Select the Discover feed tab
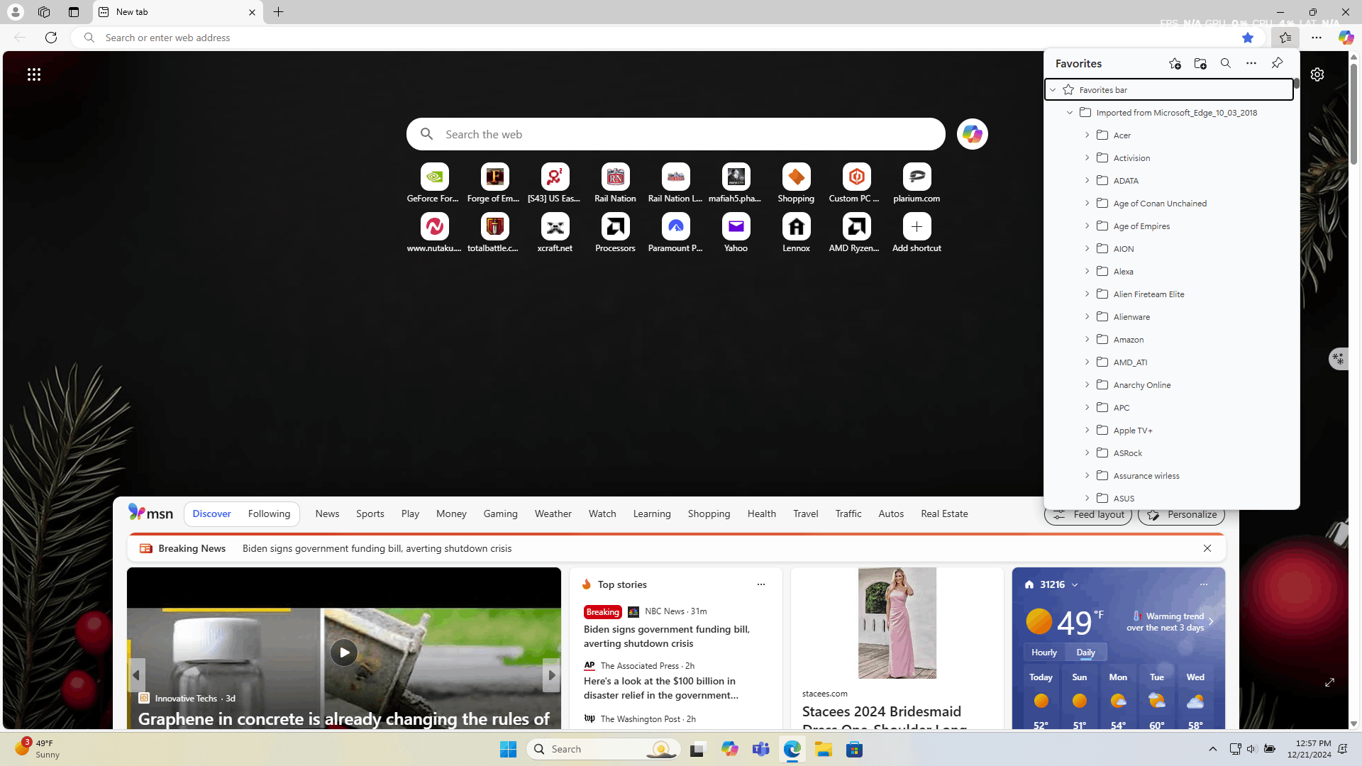 tap(211, 514)
